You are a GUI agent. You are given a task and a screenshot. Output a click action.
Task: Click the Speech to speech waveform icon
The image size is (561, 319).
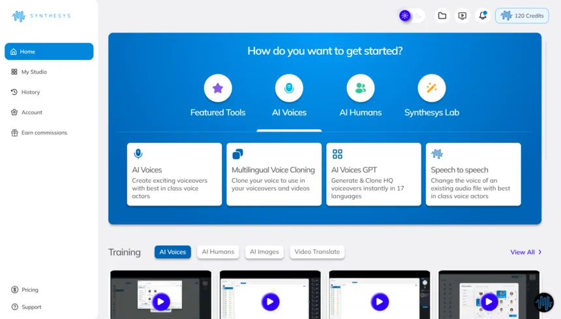(437, 154)
